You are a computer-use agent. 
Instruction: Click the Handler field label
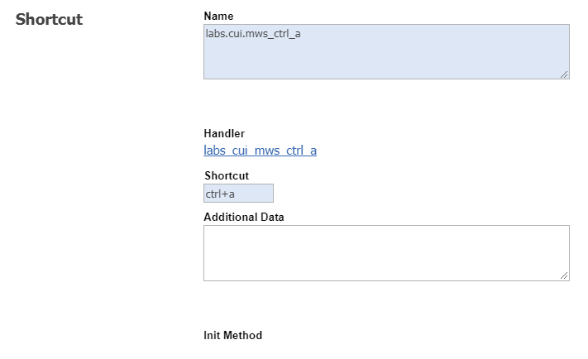224,133
